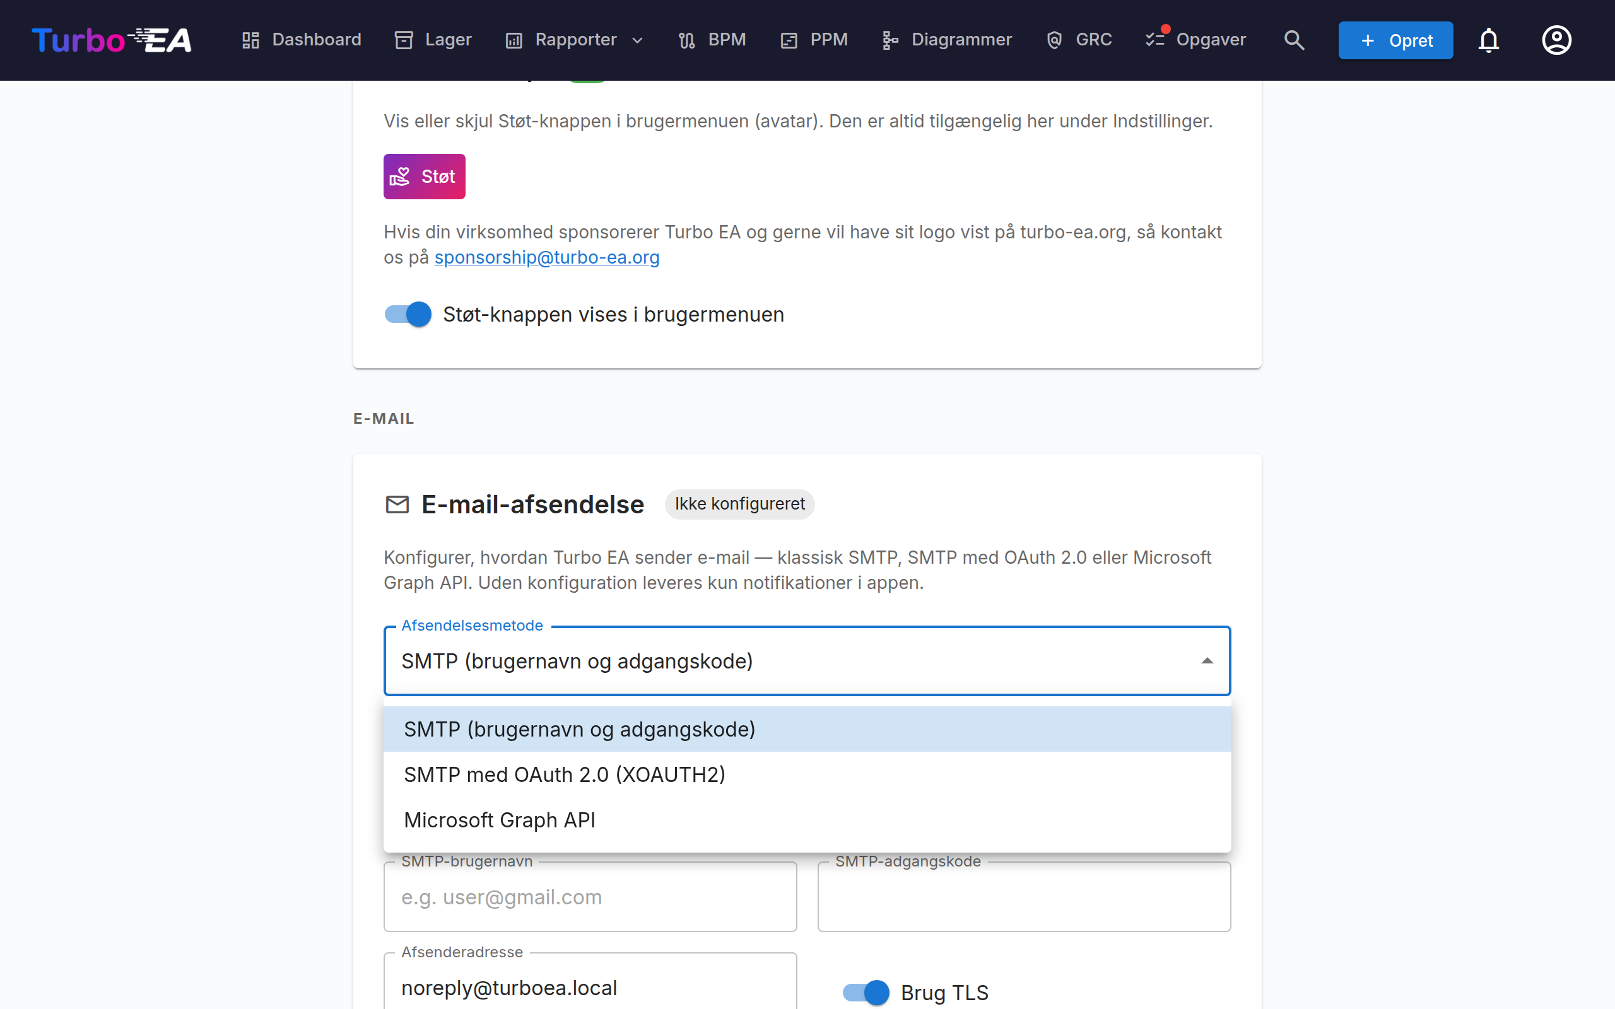Open Opgaver page

(x=1195, y=40)
